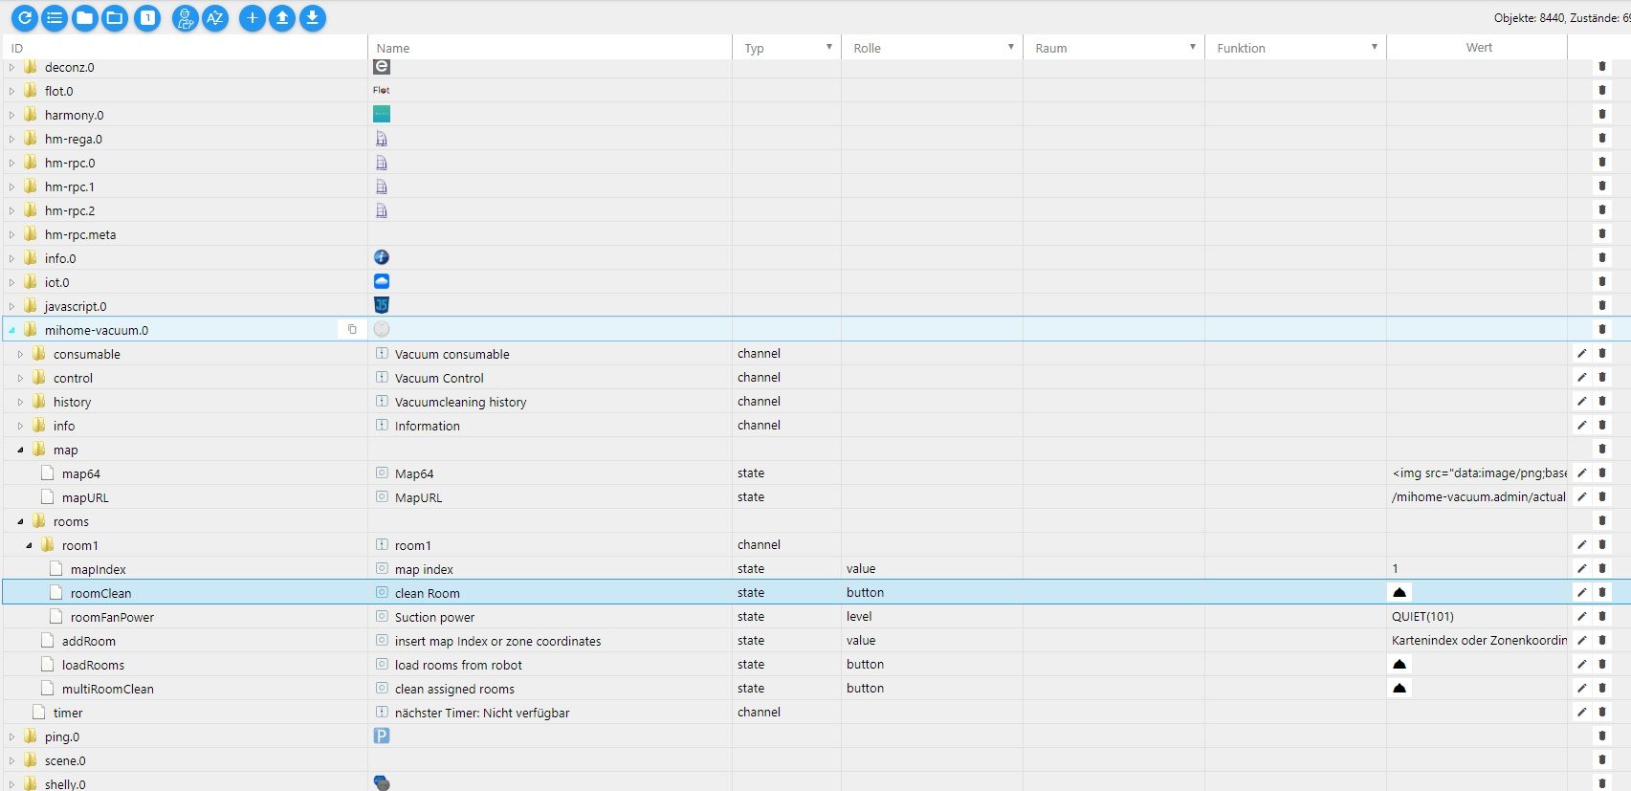Image resolution: width=1631 pixels, height=791 pixels.
Task: Delete the javascript.0 folder
Action: [x=1602, y=305]
